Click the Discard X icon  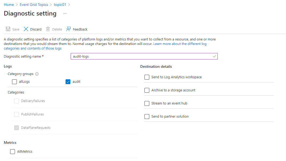click(x=26, y=29)
